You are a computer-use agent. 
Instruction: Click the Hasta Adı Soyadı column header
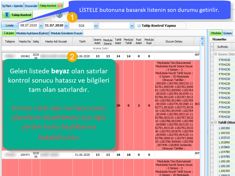tap(56, 41)
